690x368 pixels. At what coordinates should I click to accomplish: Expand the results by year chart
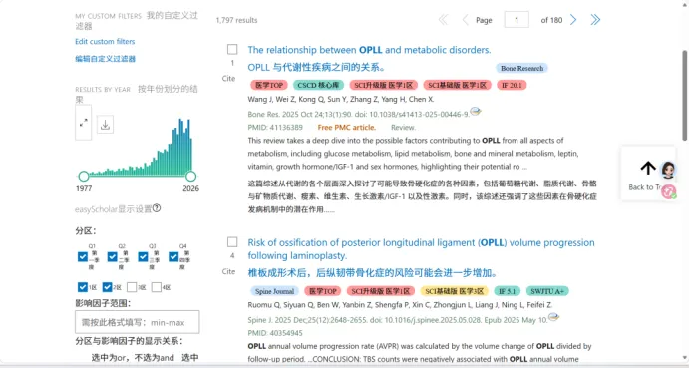pos(83,123)
